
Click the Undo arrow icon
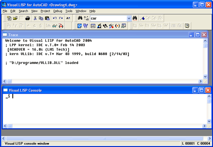(55, 18)
